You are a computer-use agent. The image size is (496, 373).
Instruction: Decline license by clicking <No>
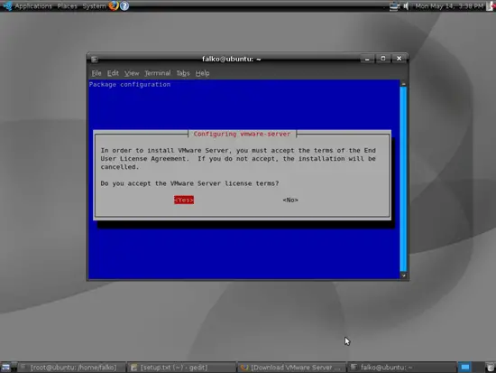pyautogui.click(x=290, y=200)
